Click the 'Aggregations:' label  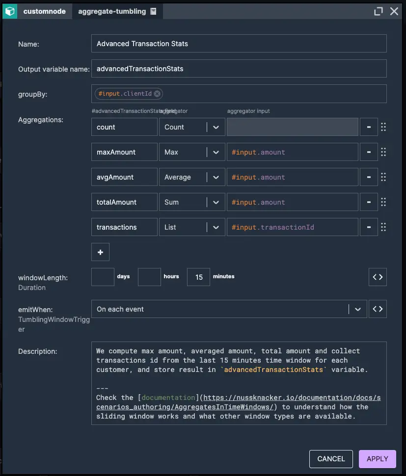point(41,120)
